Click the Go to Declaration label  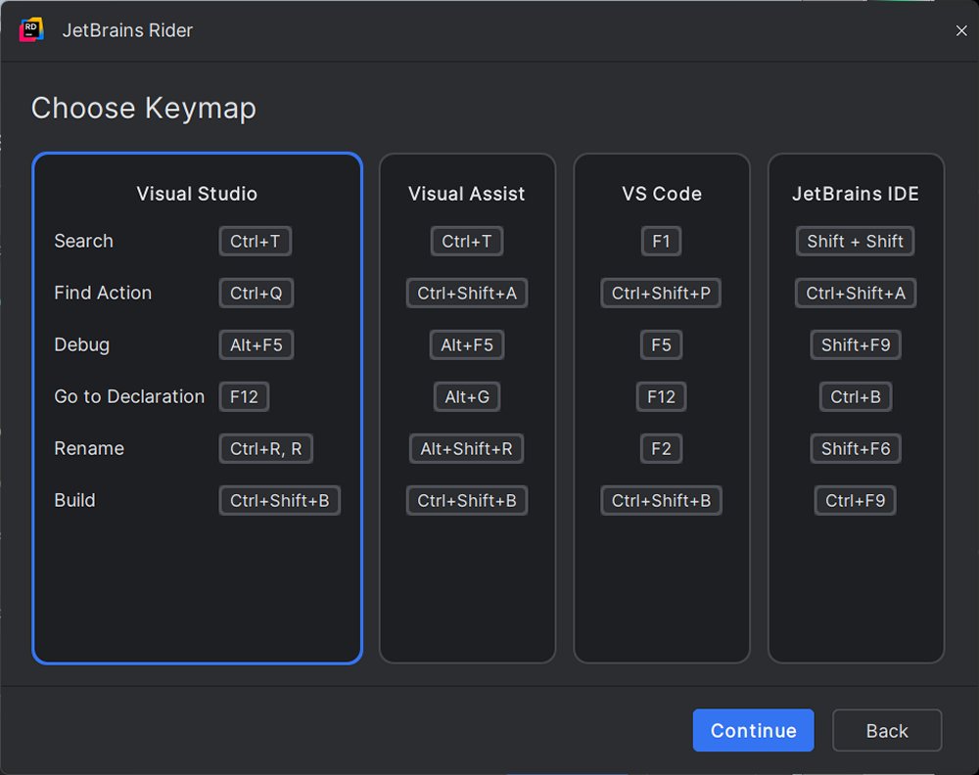click(129, 396)
